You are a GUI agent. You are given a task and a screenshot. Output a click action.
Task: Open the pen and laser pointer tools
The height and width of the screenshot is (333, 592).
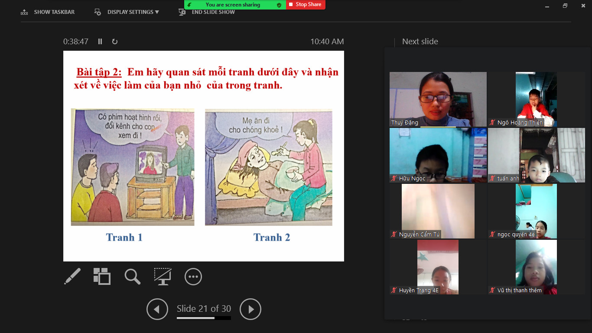[x=72, y=276]
